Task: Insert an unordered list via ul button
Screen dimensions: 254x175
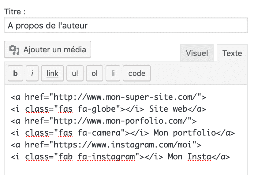Action: click(75, 73)
